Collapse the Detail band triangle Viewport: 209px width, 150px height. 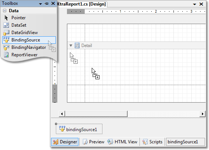[71, 46]
